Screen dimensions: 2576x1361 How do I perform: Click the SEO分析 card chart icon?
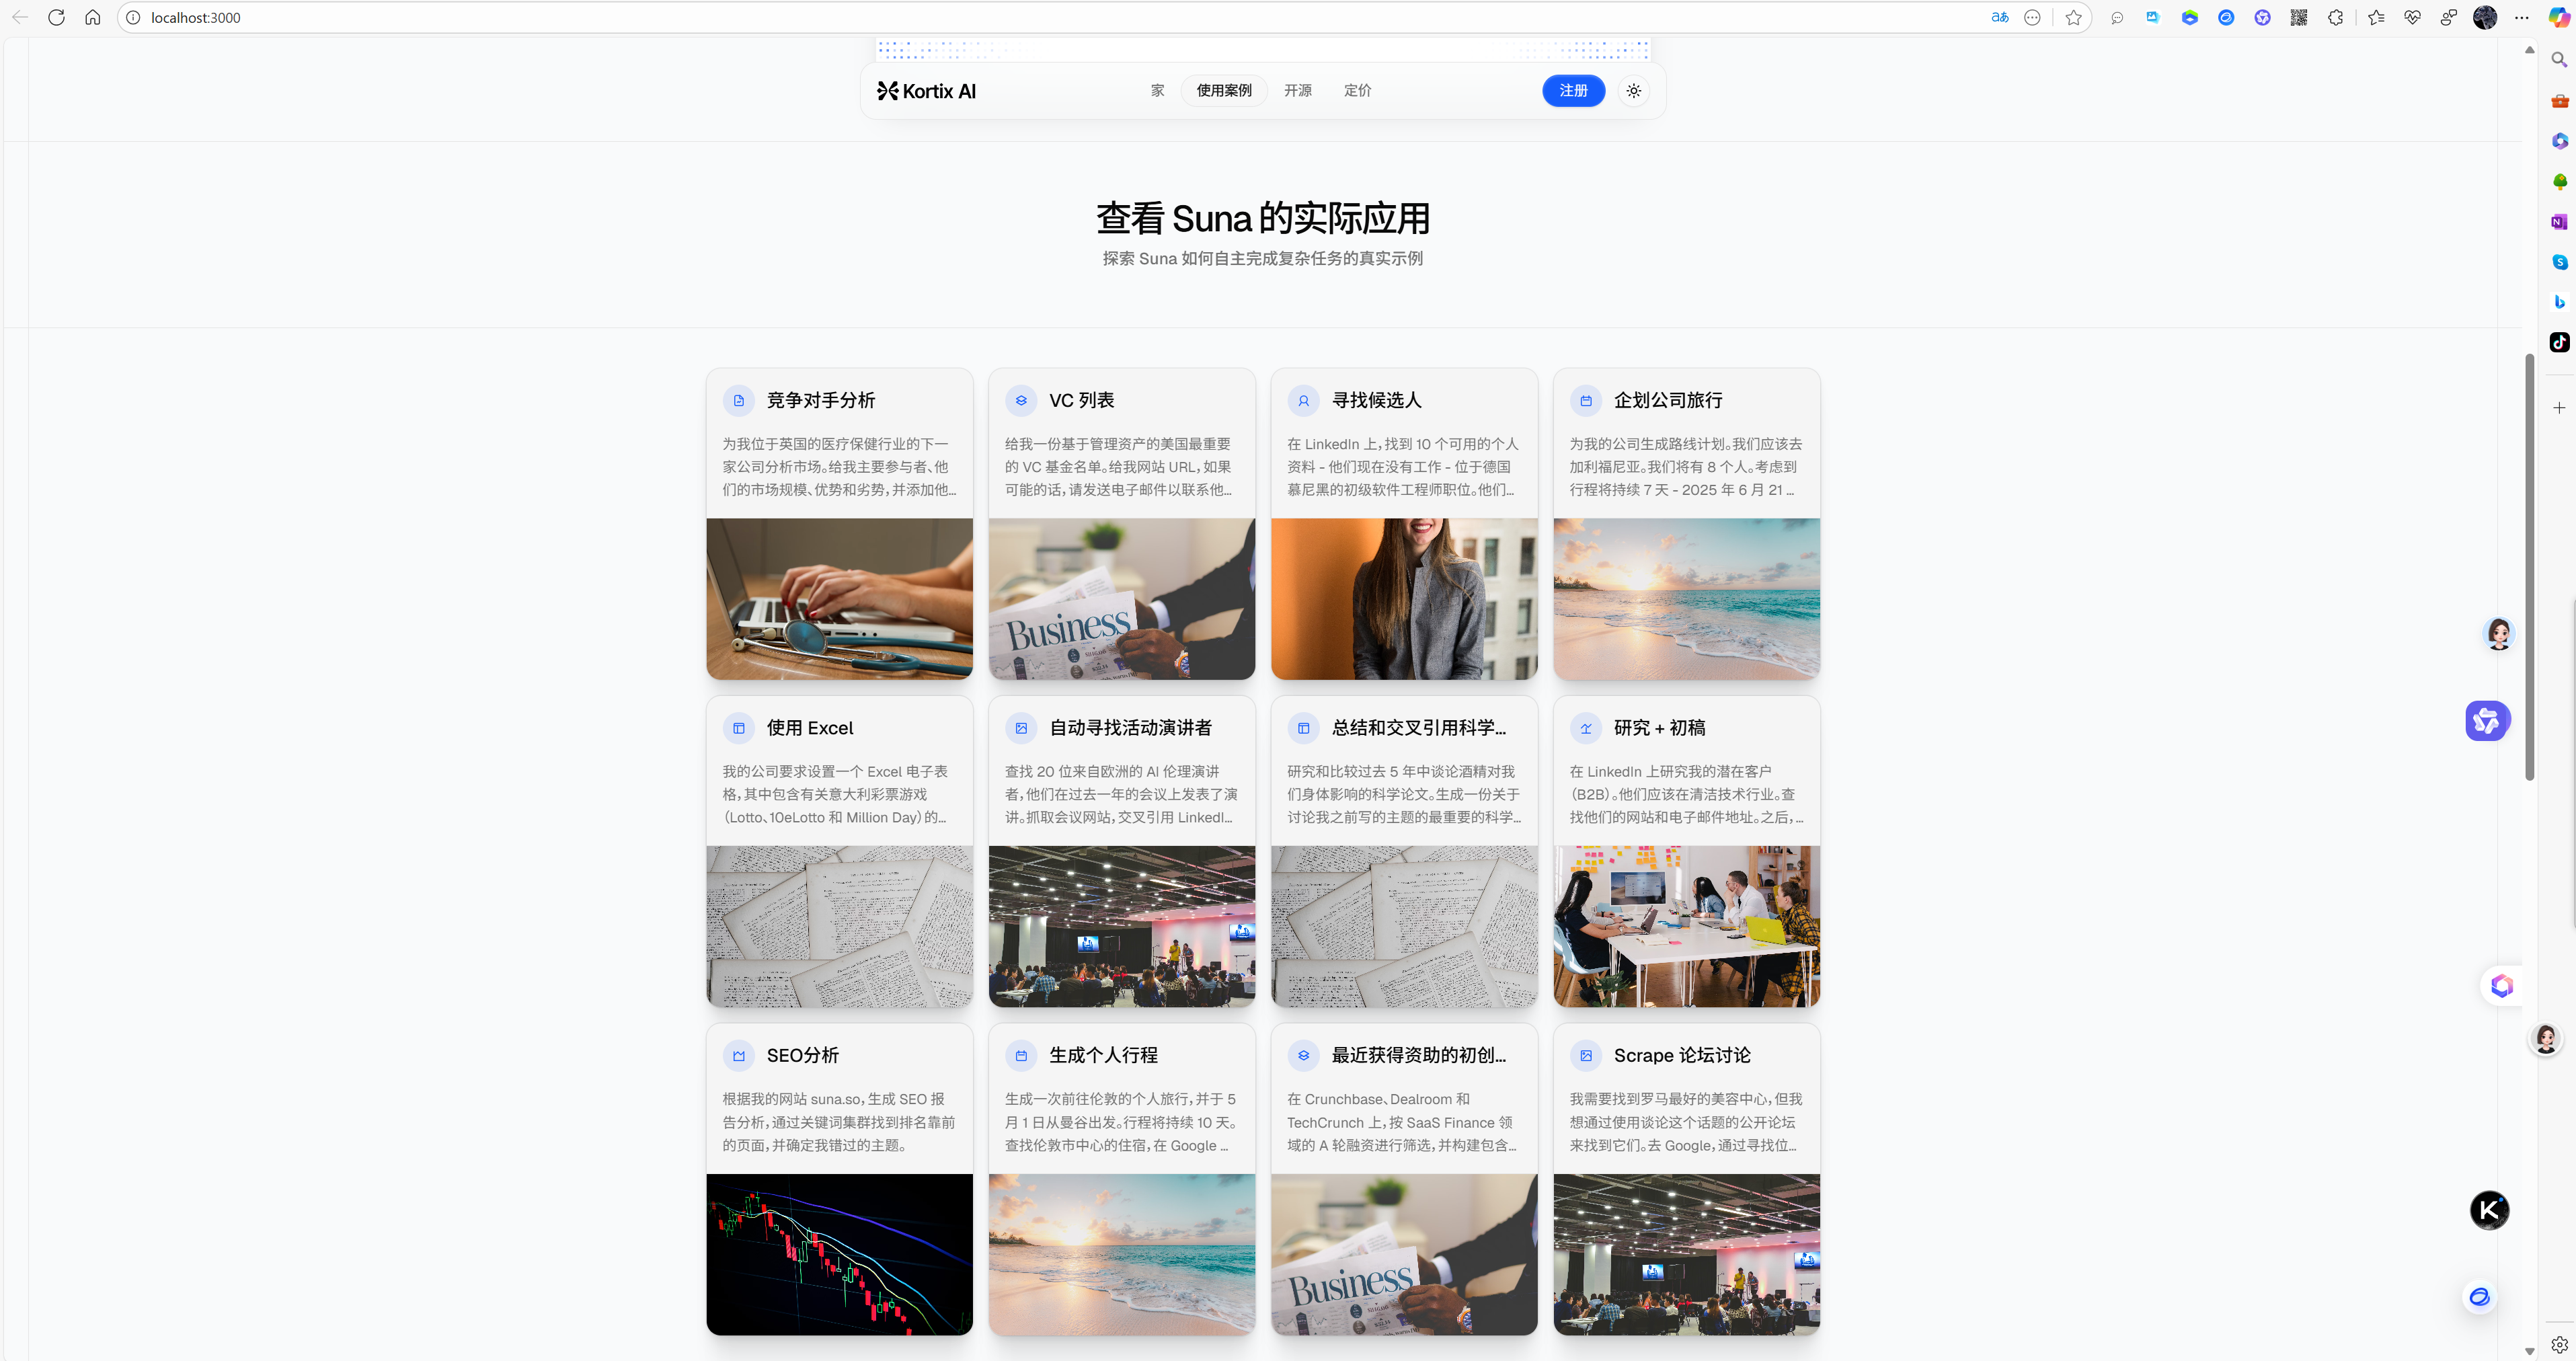(739, 1056)
